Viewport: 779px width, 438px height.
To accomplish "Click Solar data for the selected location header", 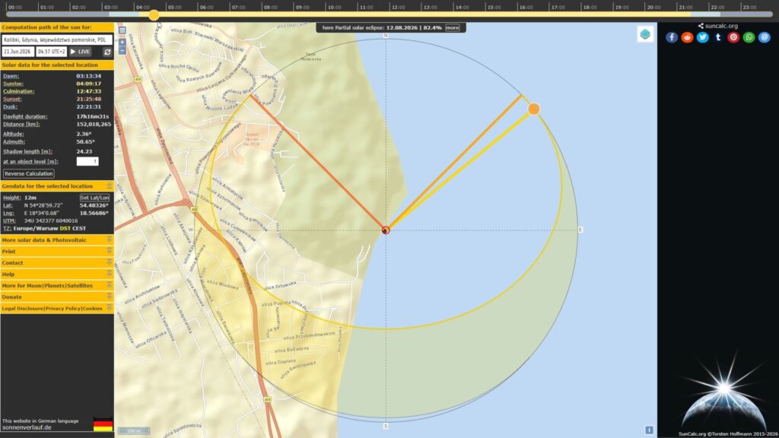I will point(56,65).
